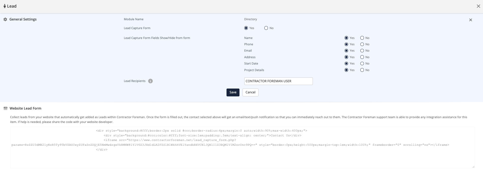Click the Start Date field label
The image size is (483, 169).
pos(251,64)
